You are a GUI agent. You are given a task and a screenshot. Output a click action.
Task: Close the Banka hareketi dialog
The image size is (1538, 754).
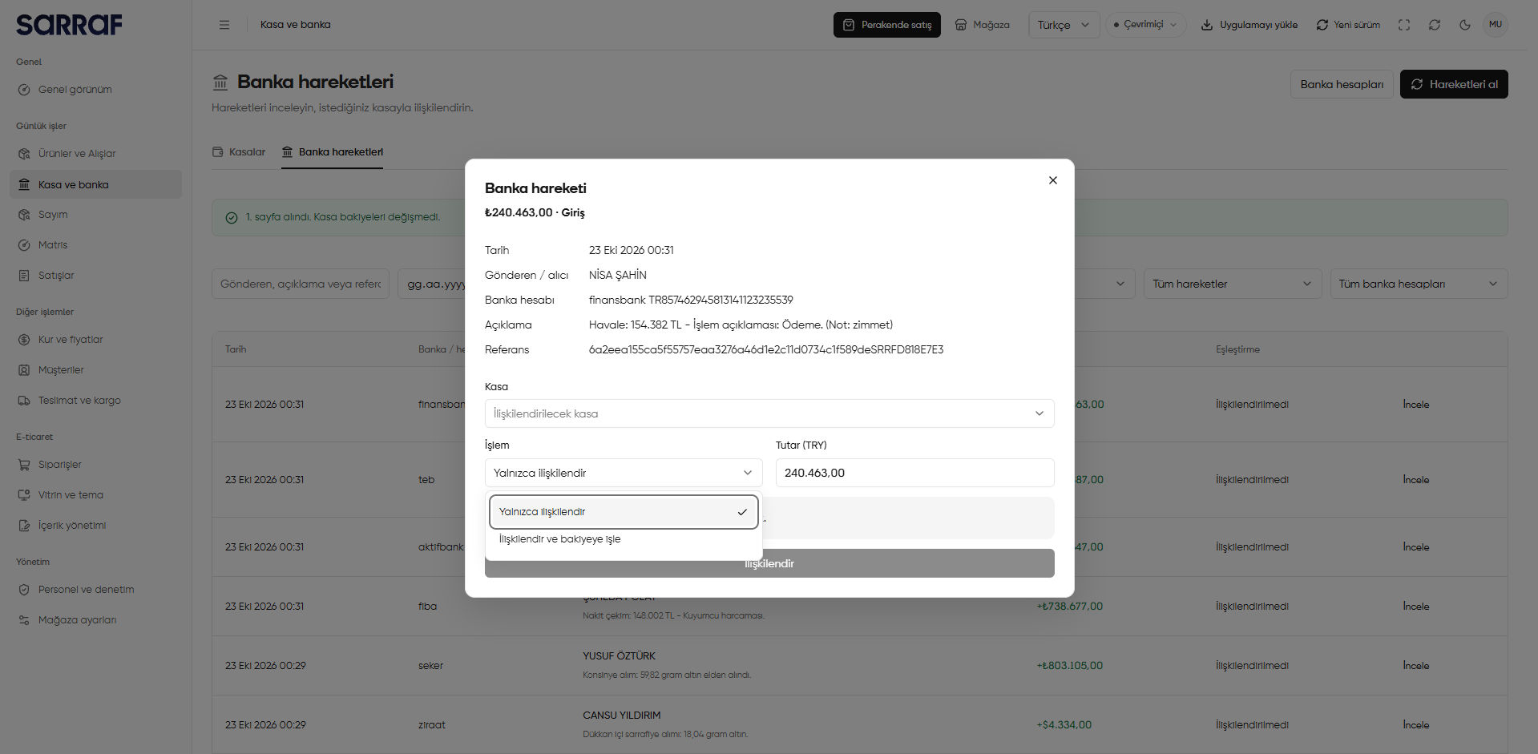click(x=1053, y=180)
